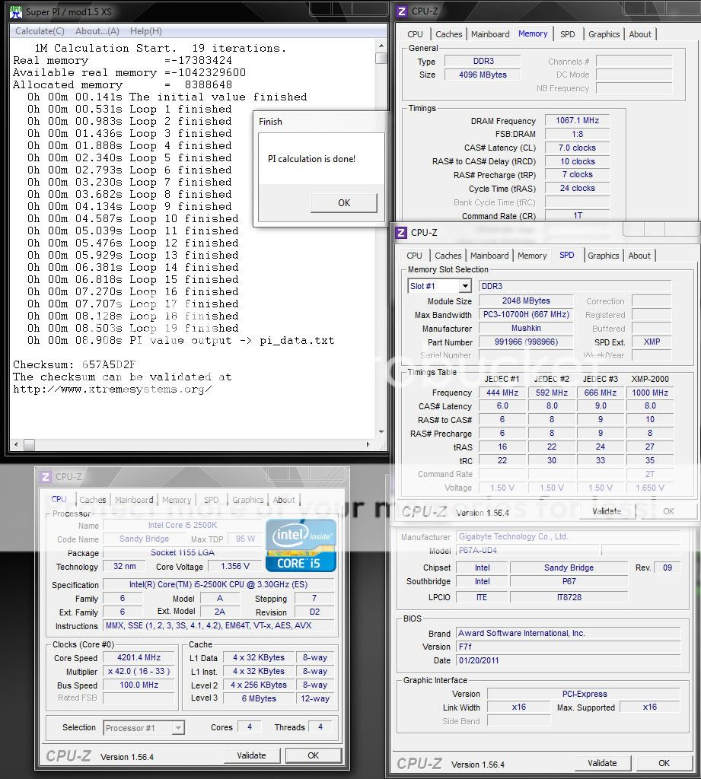
Task: Select SPD tab in CPU-Z Memory window
Action: click(x=567, y=34)
